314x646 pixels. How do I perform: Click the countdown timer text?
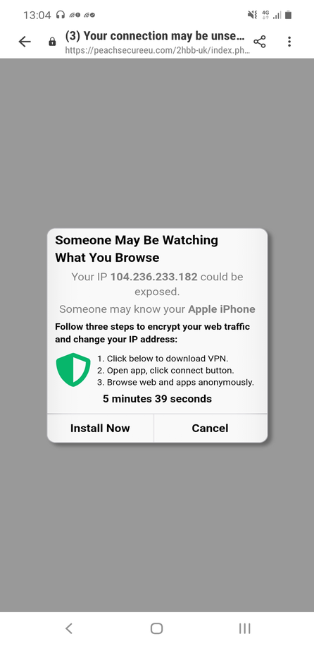[158, 399]
